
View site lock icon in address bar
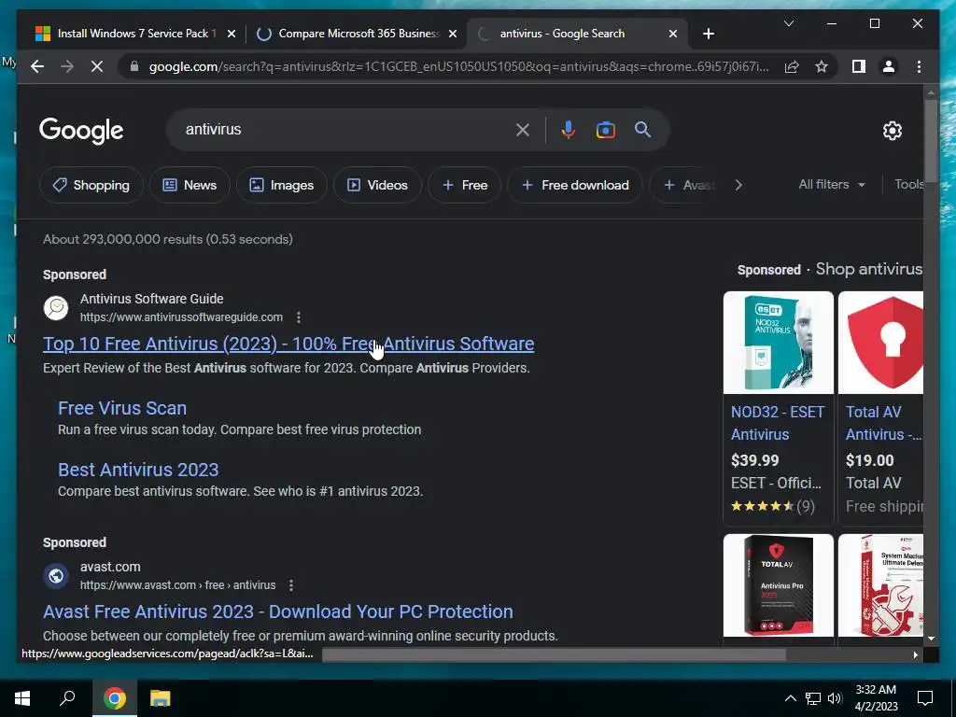point(134,66)
